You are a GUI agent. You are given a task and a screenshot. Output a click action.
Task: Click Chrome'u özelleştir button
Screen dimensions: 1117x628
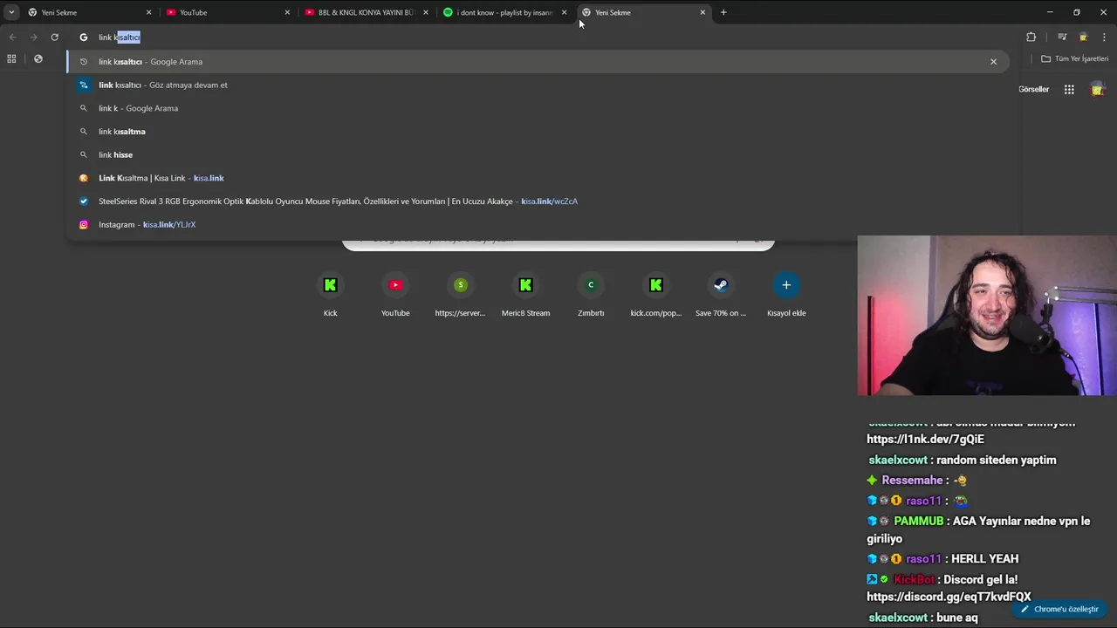click(x=1059, y=609)
